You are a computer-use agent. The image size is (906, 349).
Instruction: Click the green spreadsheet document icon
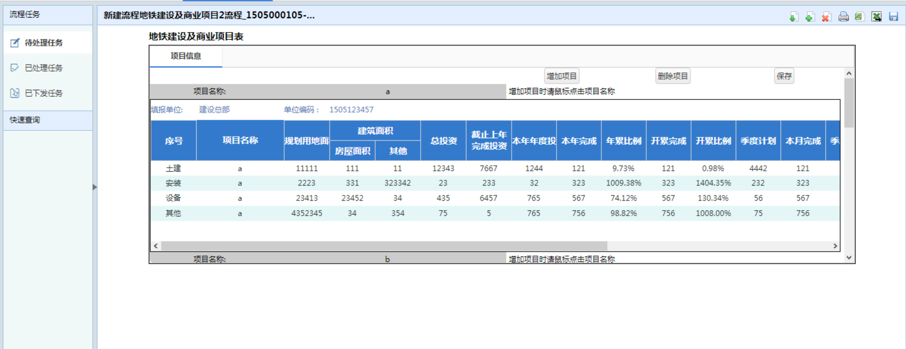tap(859, 17)
